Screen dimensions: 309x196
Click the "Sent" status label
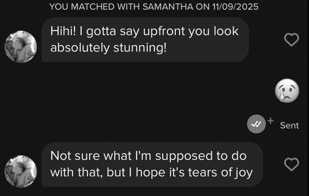(289, 125)
